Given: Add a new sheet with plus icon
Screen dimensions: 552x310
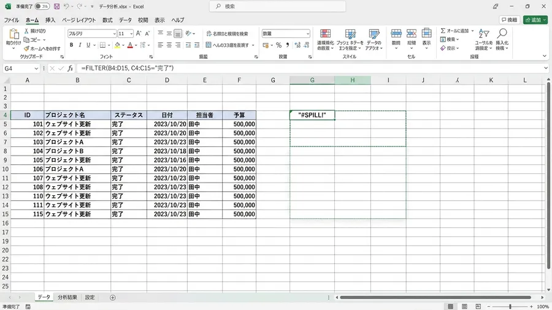Looking at the screenshot, I should pos(113,298).
